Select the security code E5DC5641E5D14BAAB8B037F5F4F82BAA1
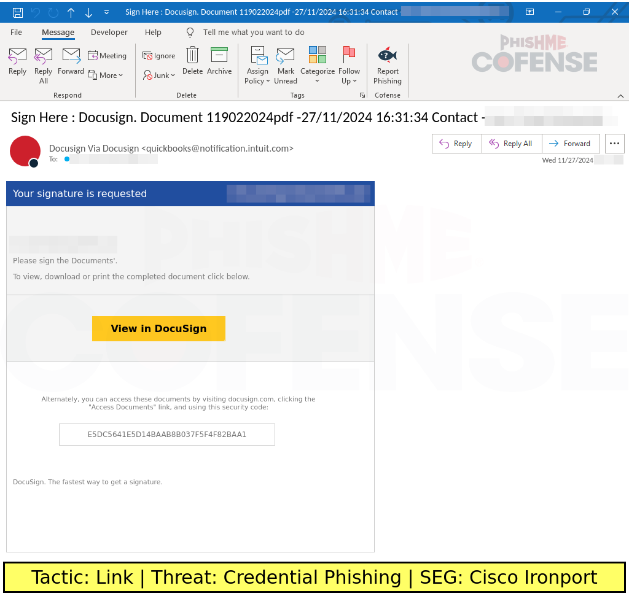 click(167, 435)
